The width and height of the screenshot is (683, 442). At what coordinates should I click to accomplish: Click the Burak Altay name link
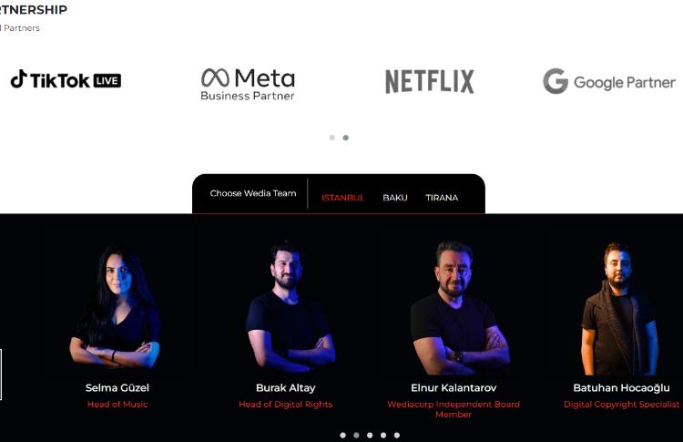click(x=286, y=388)
